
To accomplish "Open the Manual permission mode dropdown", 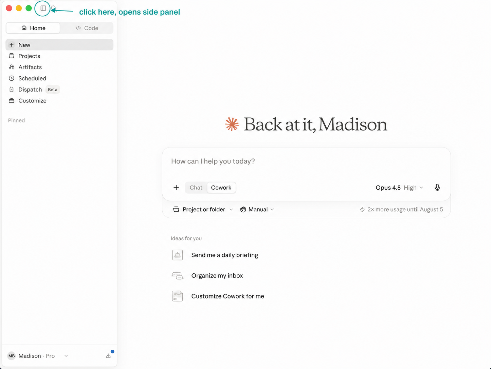I will click(x=257, y=210).
